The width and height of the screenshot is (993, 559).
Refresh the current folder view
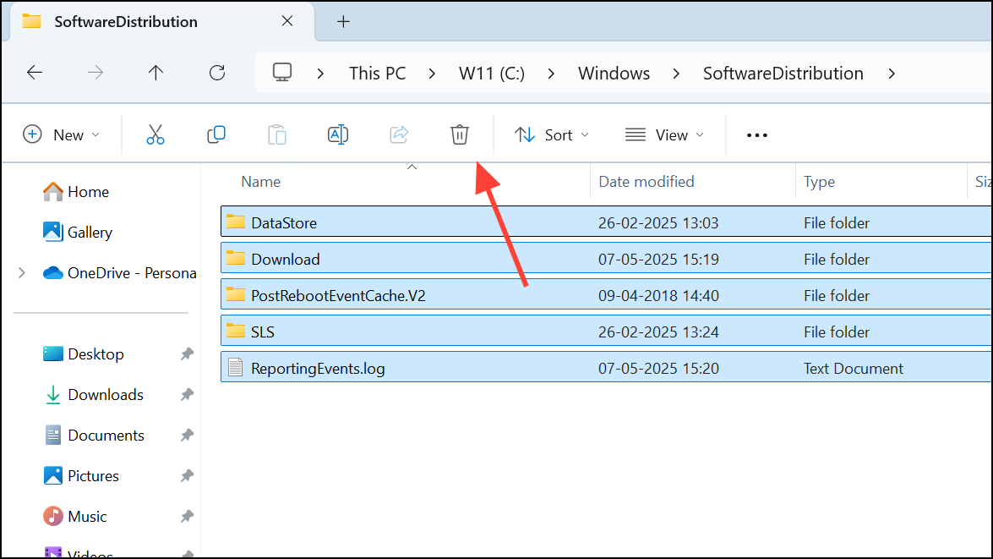[216, 73]
